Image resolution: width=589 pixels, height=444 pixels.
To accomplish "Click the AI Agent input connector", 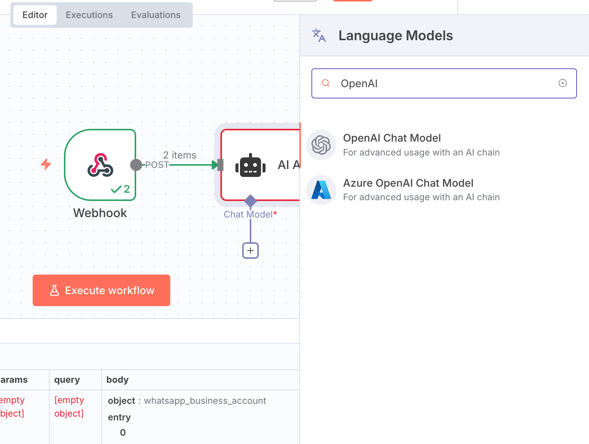I will (x=220, y=165).
